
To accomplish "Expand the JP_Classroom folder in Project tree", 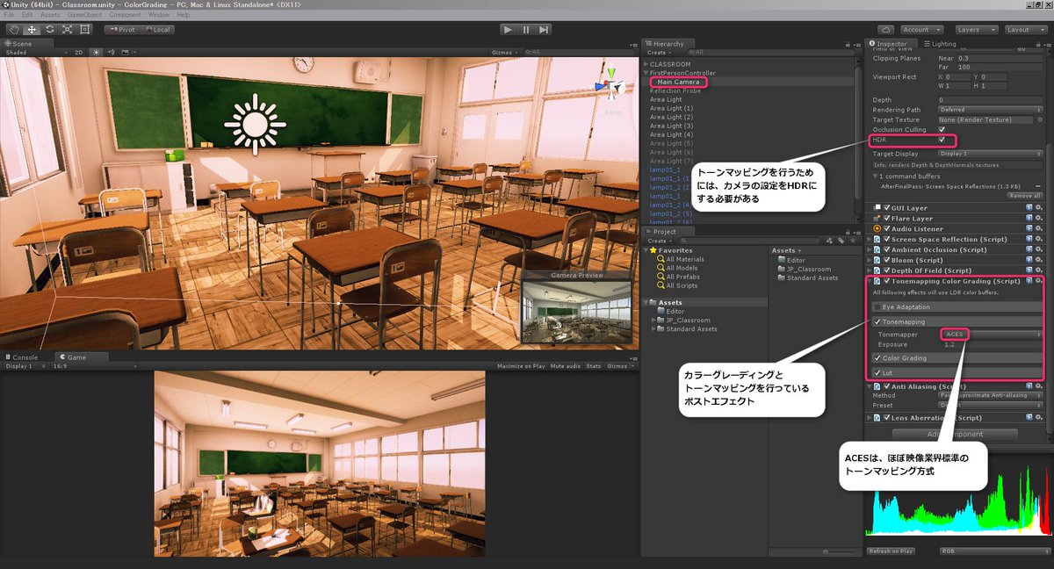I will coord(654,321).
